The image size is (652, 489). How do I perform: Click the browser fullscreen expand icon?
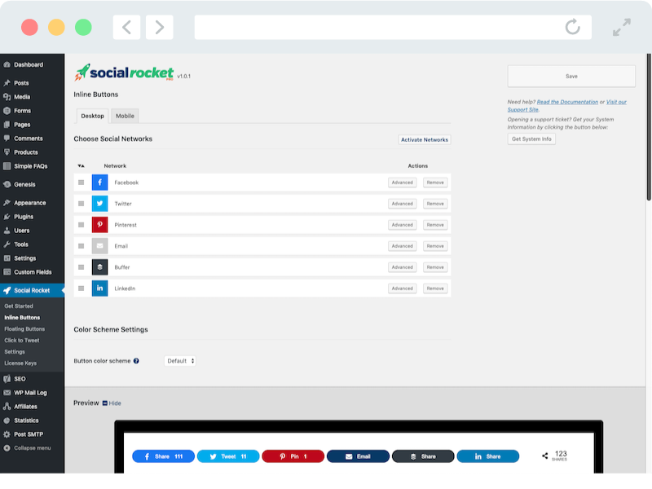pos(622,27)
